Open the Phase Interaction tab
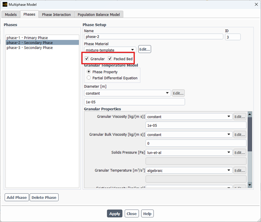This screenshot has width=261, height=222. click(x=56, y=14)
